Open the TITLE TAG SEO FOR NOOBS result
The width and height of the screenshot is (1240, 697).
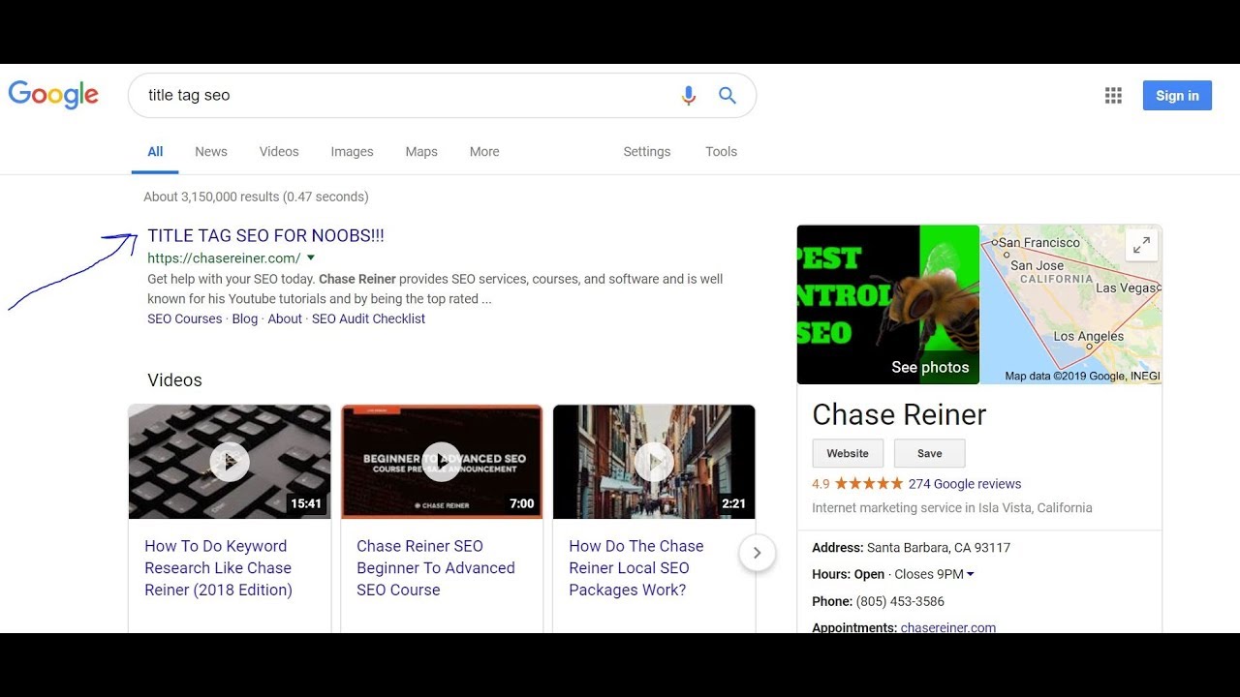tap(265, 235)
